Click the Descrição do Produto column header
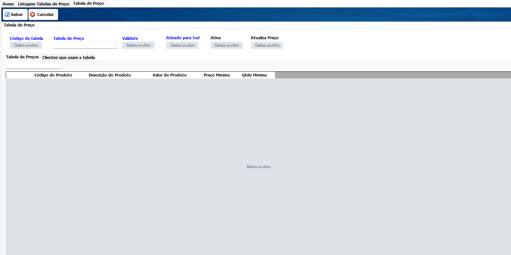Screen dimensions: 511x255 click(x=118, y=75)
